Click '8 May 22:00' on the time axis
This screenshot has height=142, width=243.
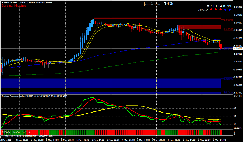(x=204, y=140)
